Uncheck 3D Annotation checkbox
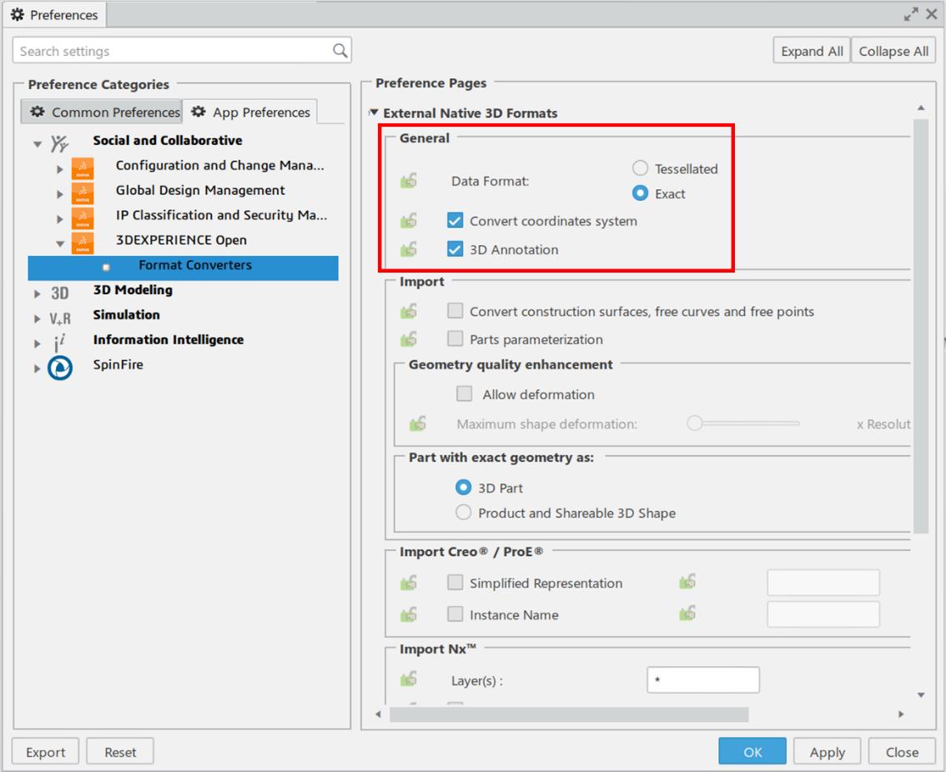This screenshot has height=772, width=946. 455,249
